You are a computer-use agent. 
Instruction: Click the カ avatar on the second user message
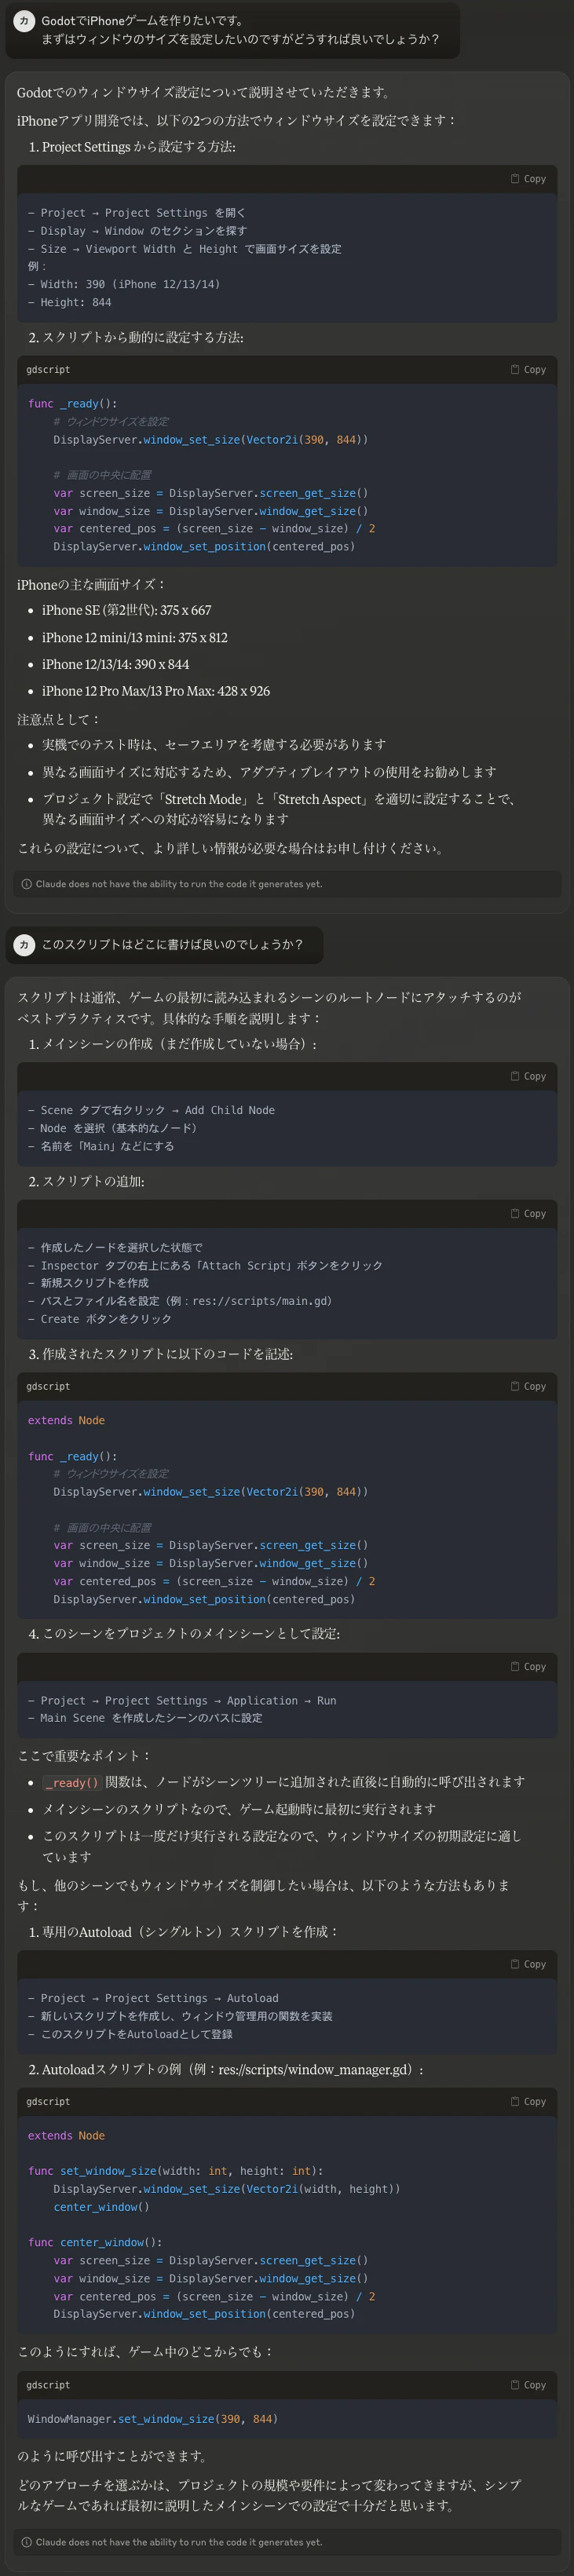pyautogui.click(x=25, y=945)
